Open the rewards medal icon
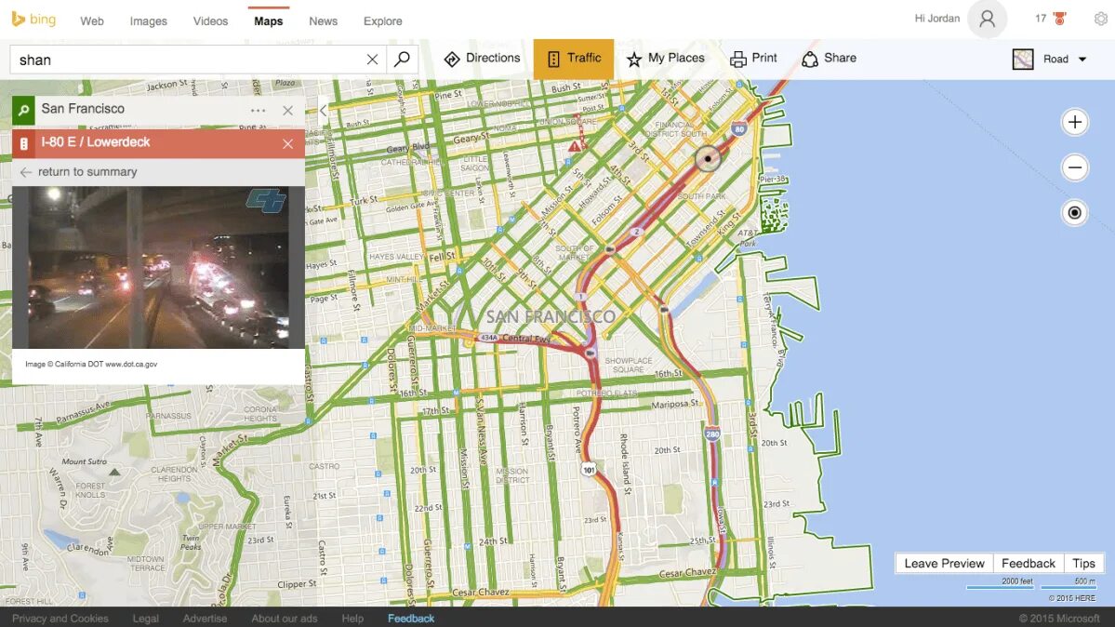The width and height of the screenshot is (1115, 627). [x=1059, y=19]
